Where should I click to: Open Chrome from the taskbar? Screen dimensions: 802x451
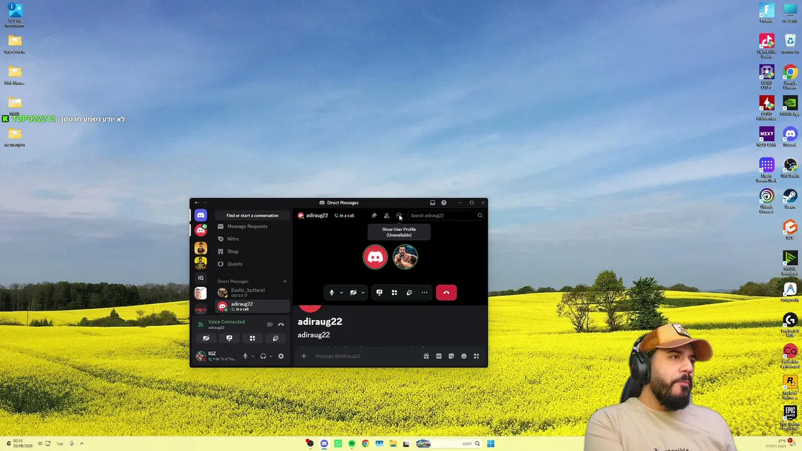tap(365, 443)
